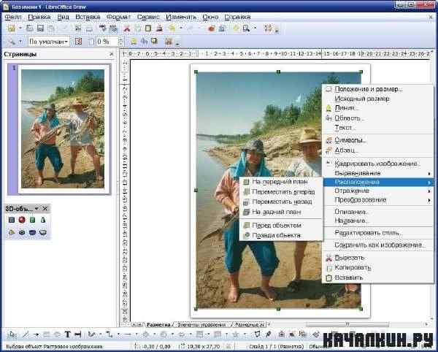Select the Curve drawing tool
This screenshot has height=352, width=438.
click(91, 334)
